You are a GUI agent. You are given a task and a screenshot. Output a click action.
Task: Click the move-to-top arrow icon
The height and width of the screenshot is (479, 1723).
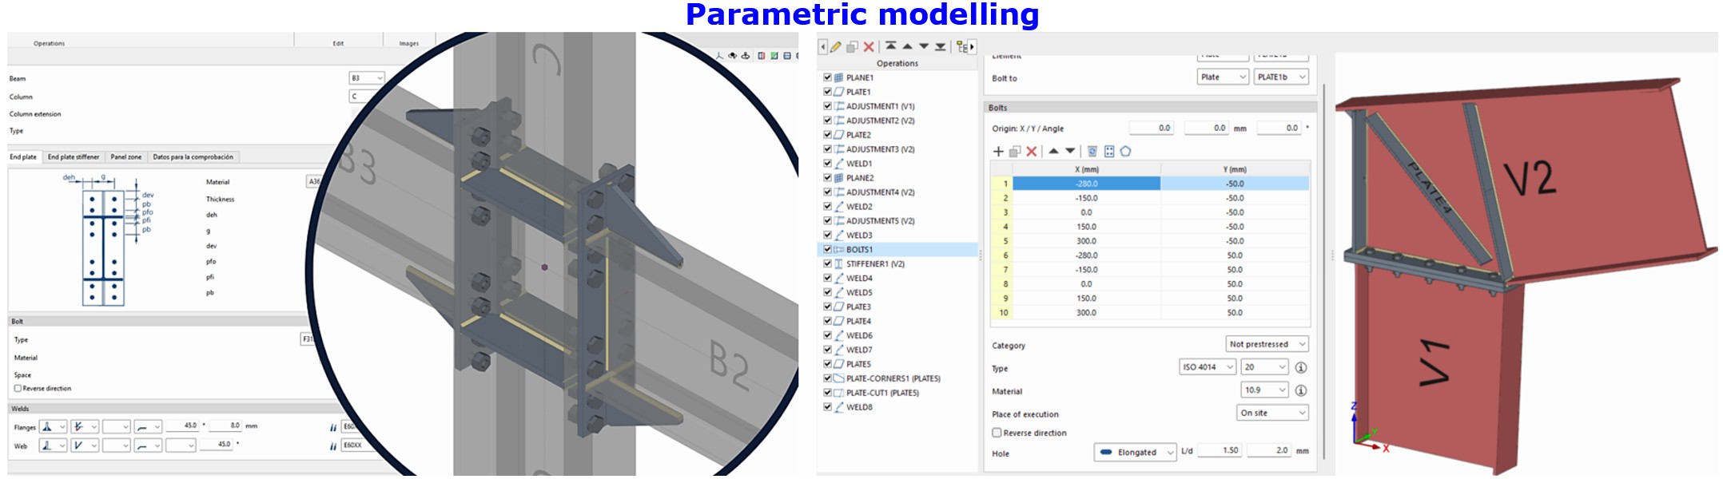click(891, 46)
